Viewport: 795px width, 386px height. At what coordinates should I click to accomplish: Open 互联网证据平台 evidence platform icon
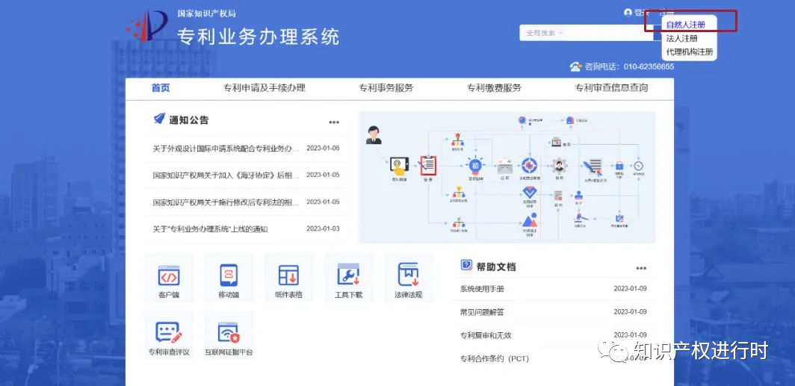229,335
